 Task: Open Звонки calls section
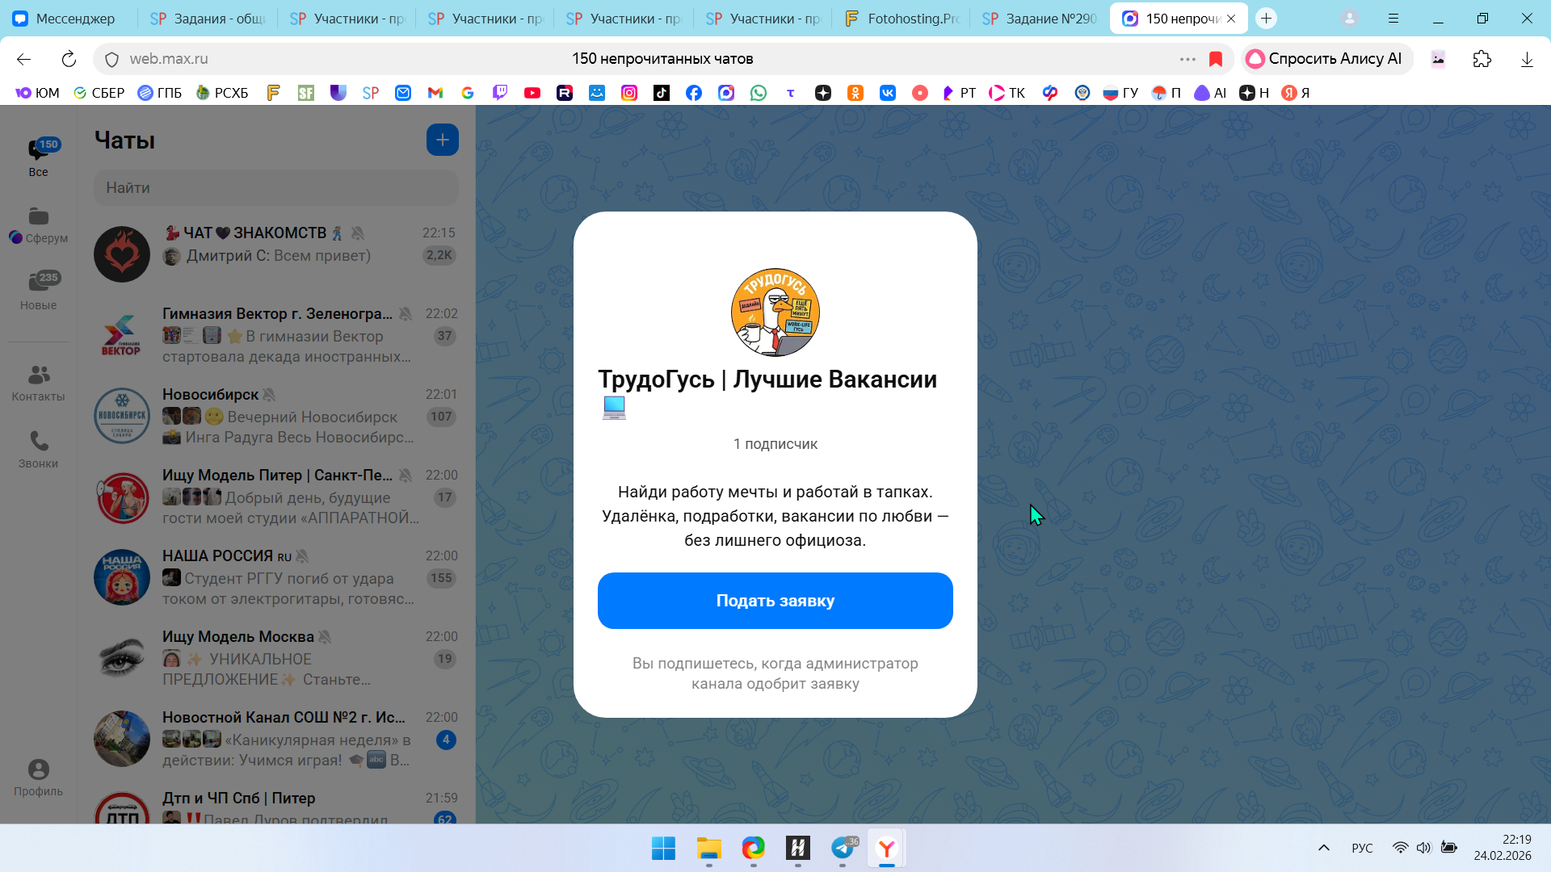coord(38,450)
